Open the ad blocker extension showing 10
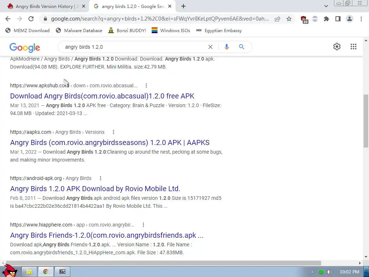Image resolution: width=369 pixels, height=277 pixels. 304,19
